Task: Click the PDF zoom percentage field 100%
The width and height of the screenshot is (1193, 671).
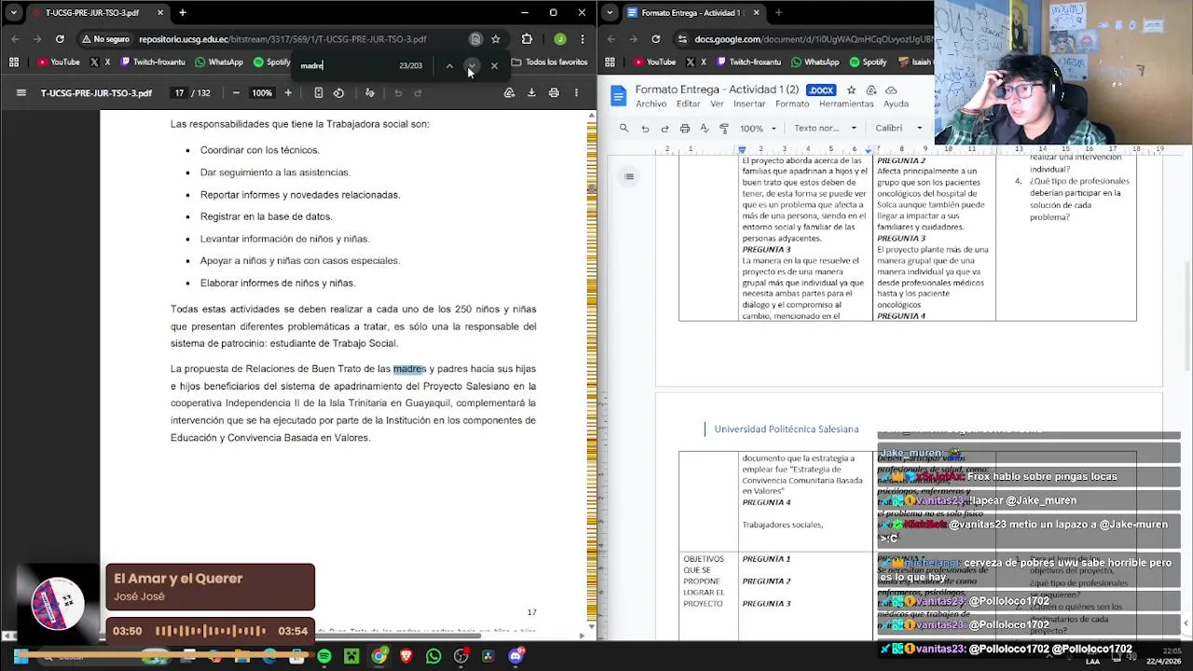Action: [262, 93]
